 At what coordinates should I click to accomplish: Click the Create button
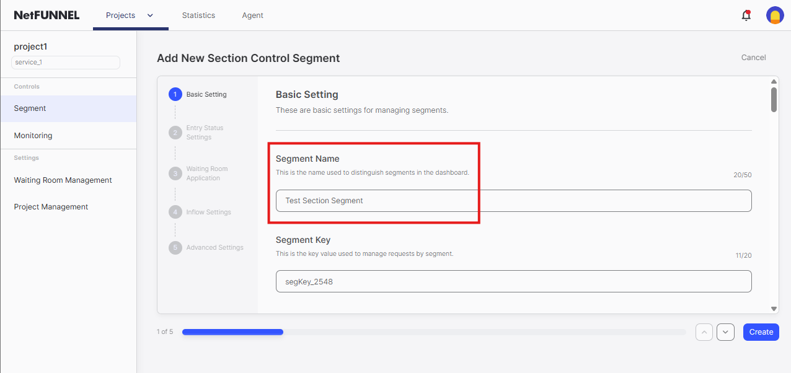(761, 331)
